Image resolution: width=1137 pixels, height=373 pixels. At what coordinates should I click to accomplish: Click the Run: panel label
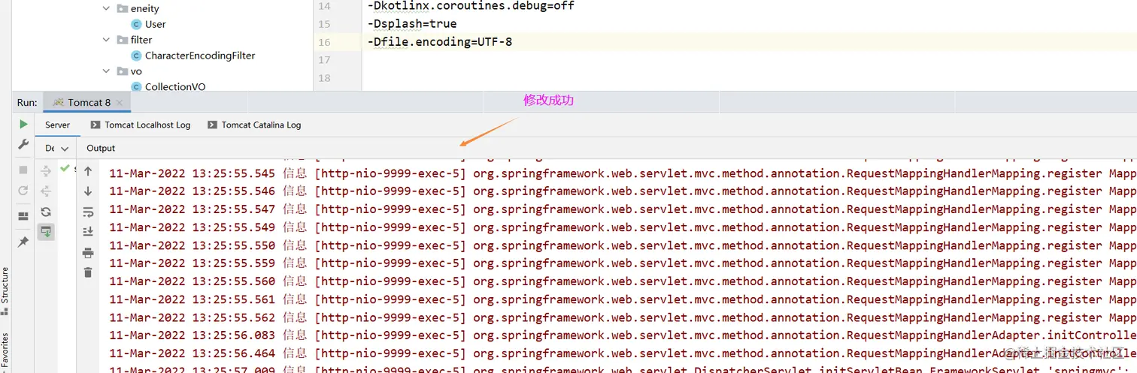point(27,103)
